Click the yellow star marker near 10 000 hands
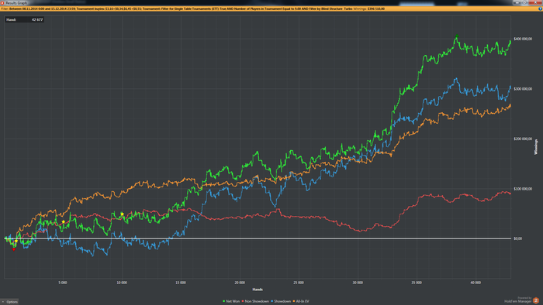This screenshot has width=543, height=305. coord(122,214)
